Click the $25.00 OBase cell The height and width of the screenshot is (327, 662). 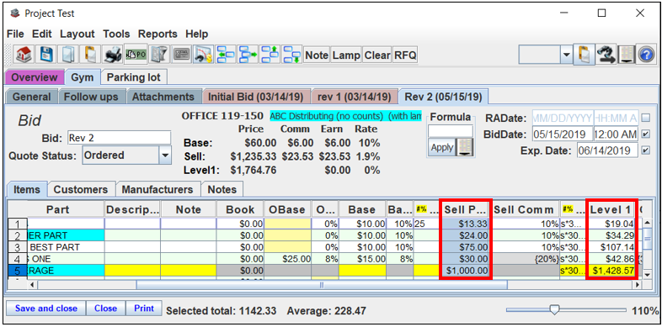coord(287,259)
